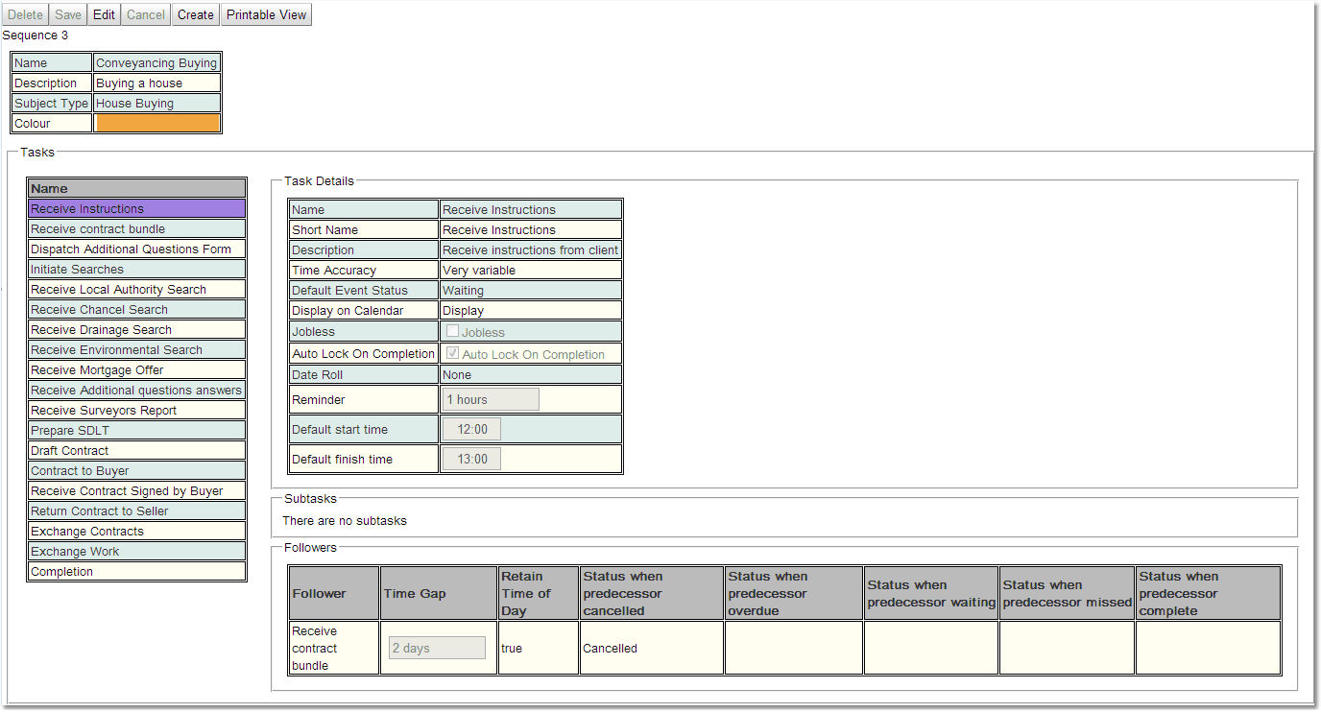Click the Delete button in toolbar
The image size is (1321, 712).
(26, 14)
